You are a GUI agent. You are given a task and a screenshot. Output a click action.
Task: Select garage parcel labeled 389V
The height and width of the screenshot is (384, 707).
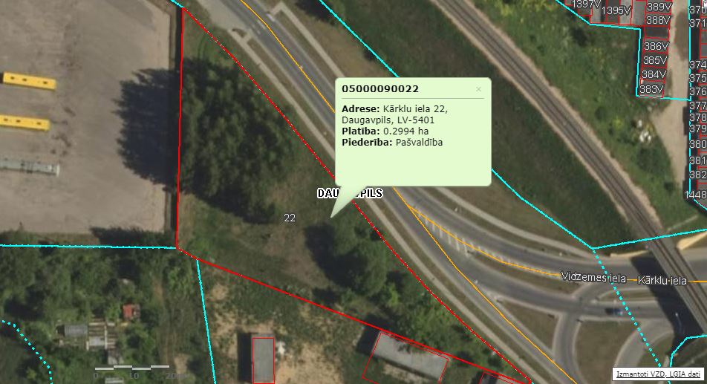point(659,7)
